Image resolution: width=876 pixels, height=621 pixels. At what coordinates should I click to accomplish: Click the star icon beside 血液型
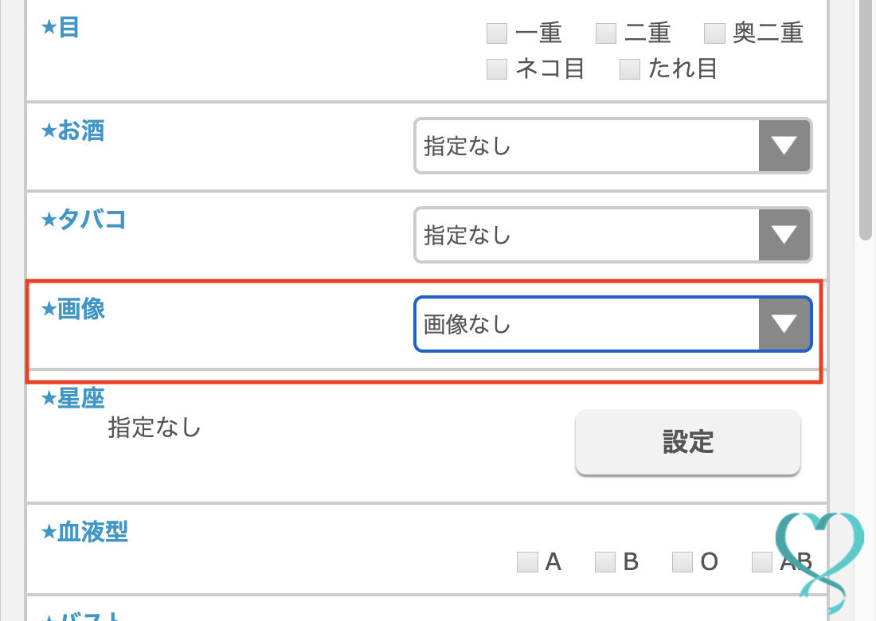click(49, 532)
